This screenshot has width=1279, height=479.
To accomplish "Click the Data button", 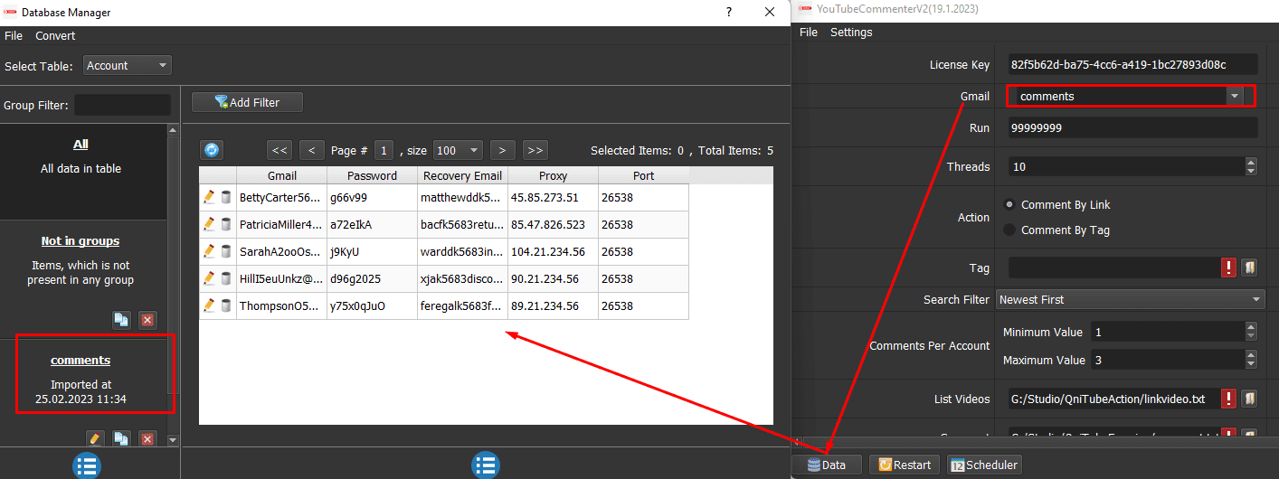I will (x=827, y=465).
